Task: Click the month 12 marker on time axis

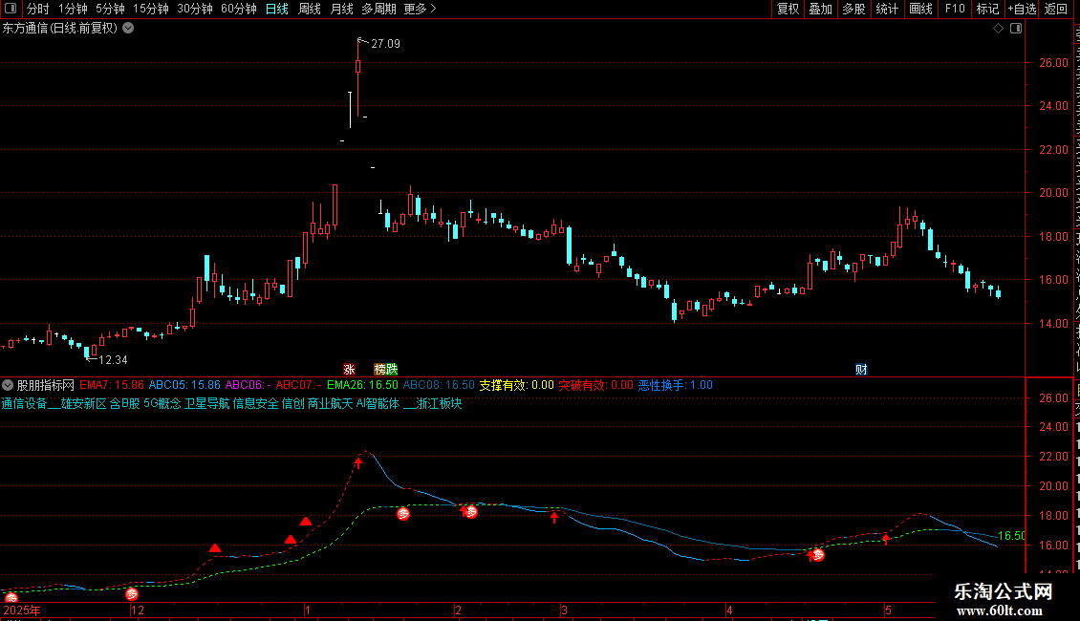Action: point(138,610)
